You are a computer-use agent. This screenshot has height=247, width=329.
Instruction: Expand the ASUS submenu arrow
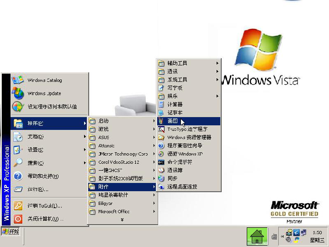tap(154, 137)
